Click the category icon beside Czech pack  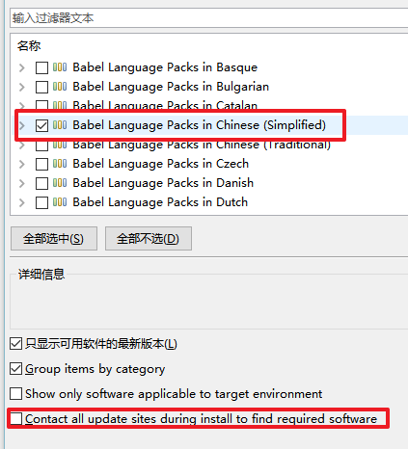click(x=60, y=164)
